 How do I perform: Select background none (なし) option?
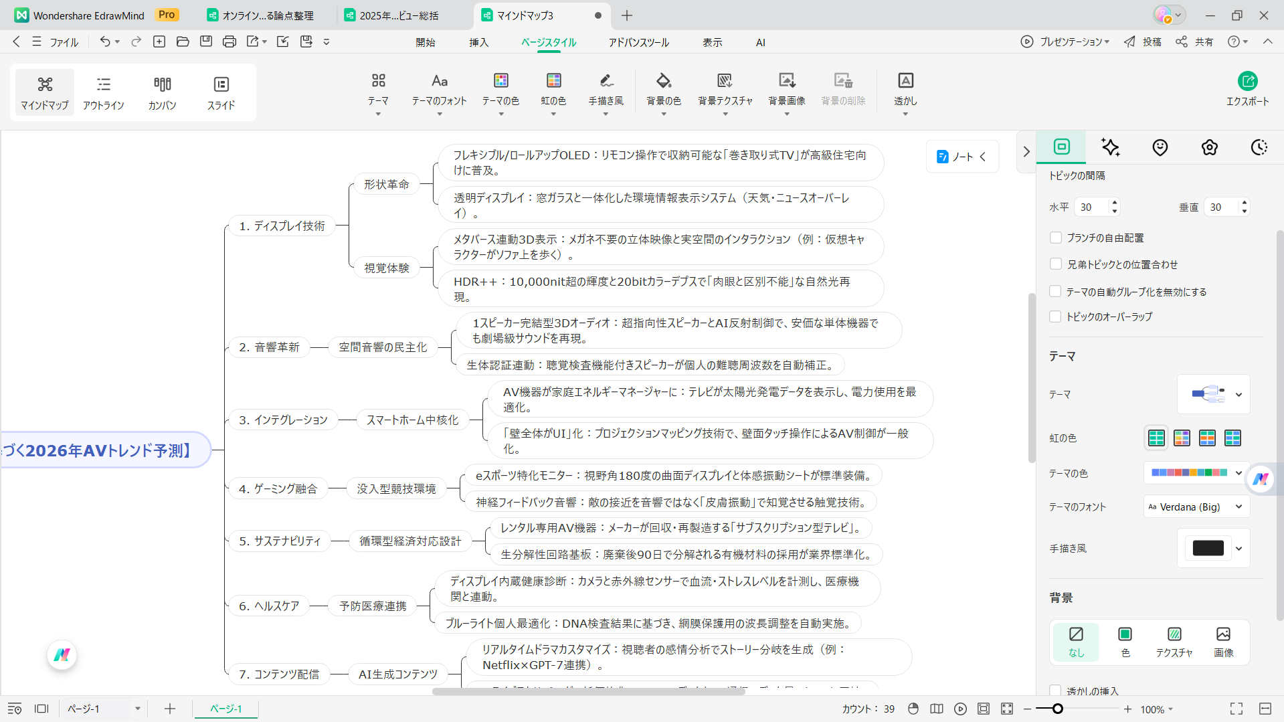(1076, 642)
